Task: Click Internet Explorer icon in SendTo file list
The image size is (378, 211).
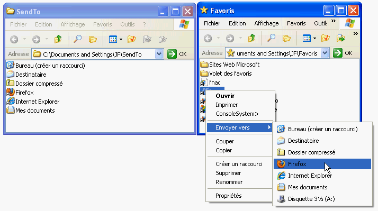Action: (11, 101)
